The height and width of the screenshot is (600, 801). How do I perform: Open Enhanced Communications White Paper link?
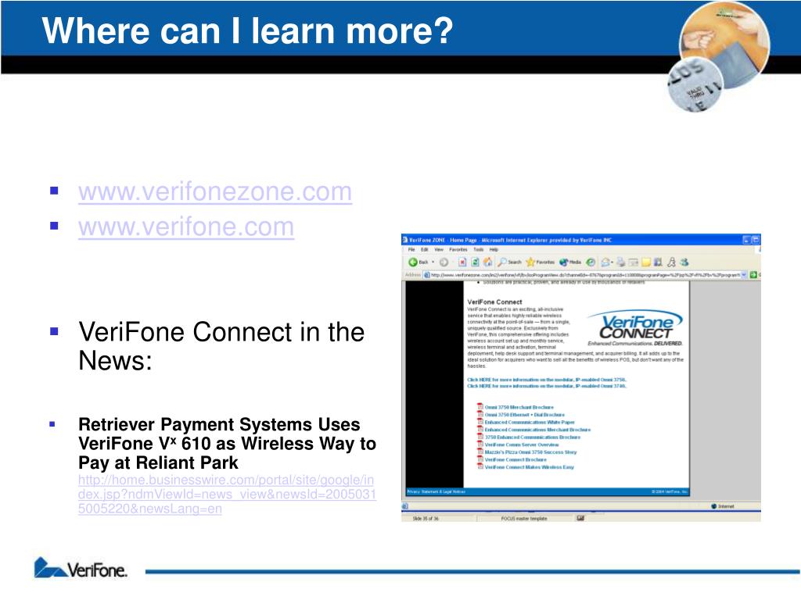[530, 423]
